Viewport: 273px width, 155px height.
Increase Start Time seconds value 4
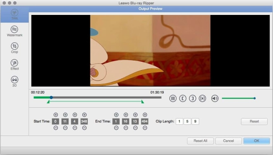point(75,115)
